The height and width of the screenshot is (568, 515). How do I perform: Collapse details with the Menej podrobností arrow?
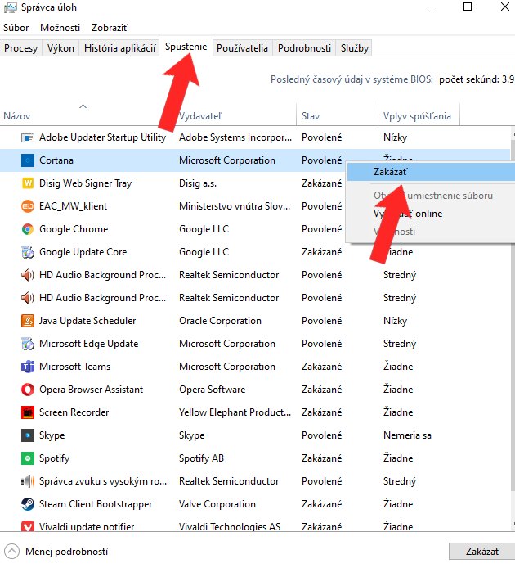pos(11,552)
